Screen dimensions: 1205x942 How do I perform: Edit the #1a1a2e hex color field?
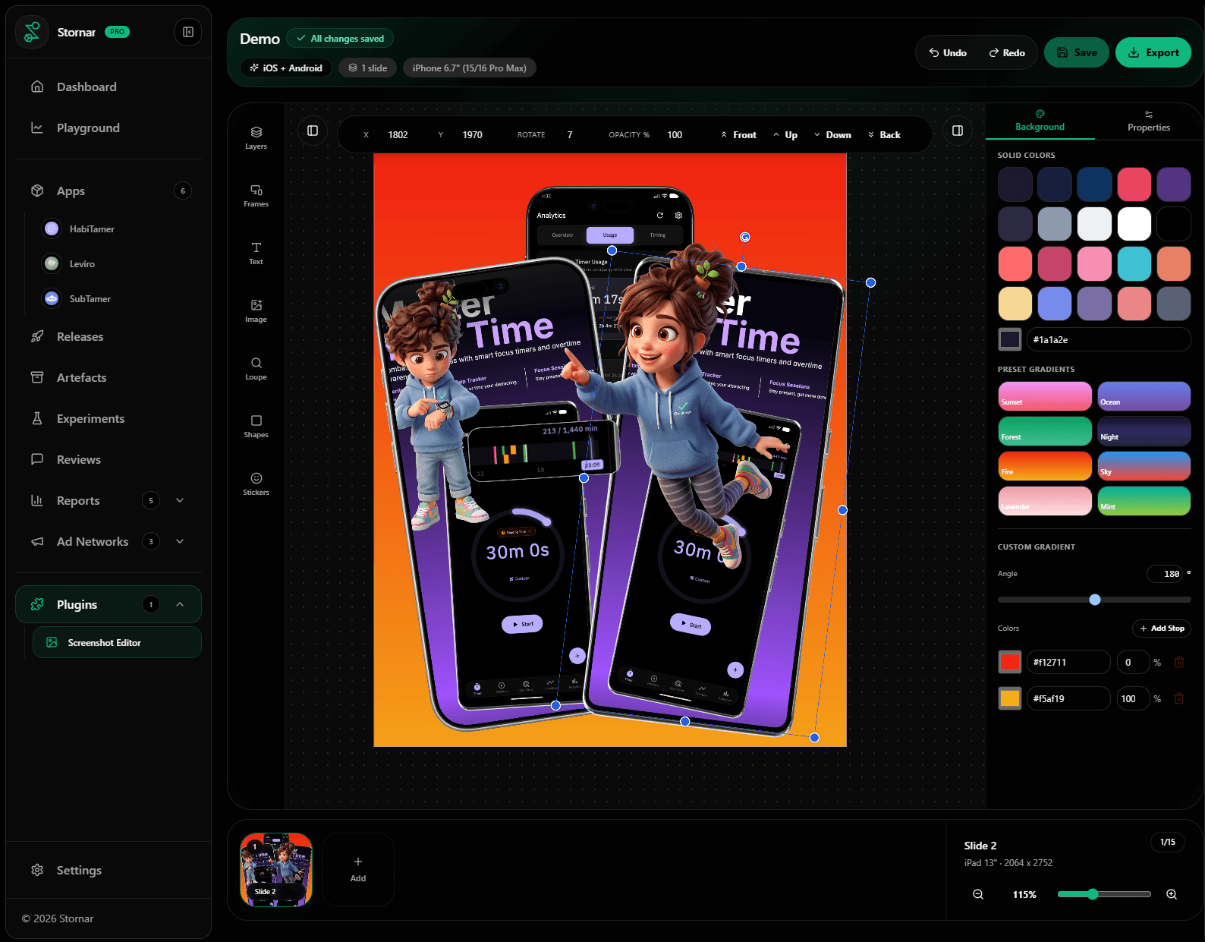point(1109,339)
